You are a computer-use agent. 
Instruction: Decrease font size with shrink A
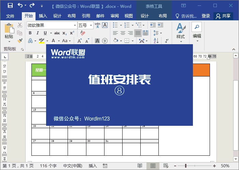tap(87, 41)
